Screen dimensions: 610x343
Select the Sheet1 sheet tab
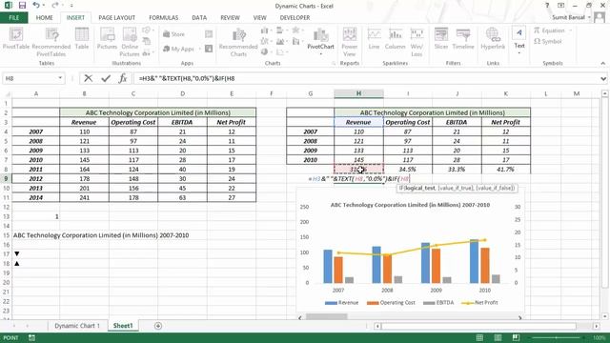click(x=123, y=326)
